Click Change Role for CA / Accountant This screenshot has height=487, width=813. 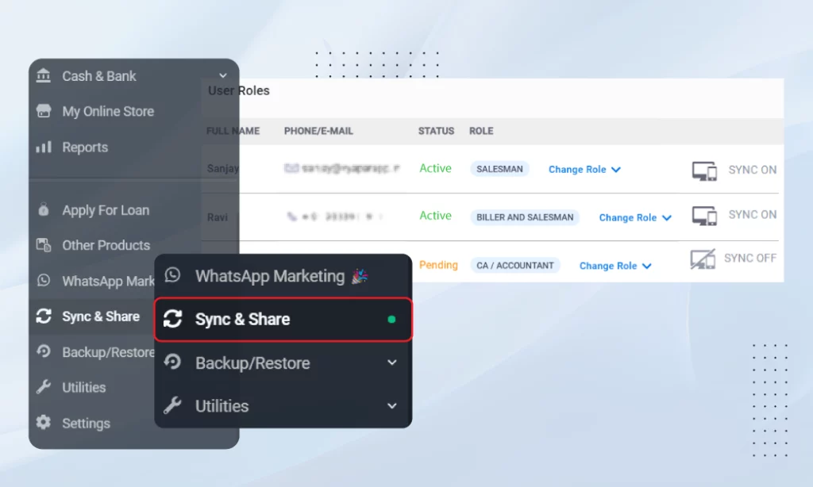click(615, 266)
